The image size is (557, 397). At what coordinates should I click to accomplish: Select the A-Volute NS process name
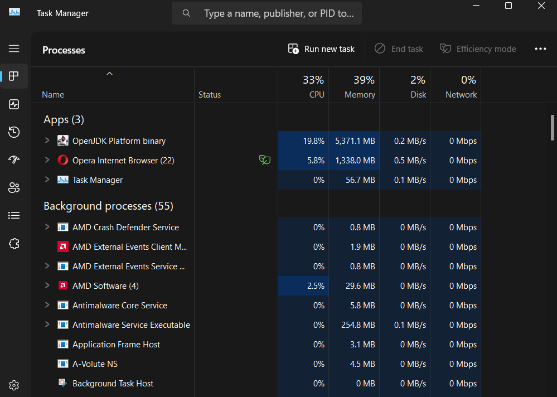(95, 364)
